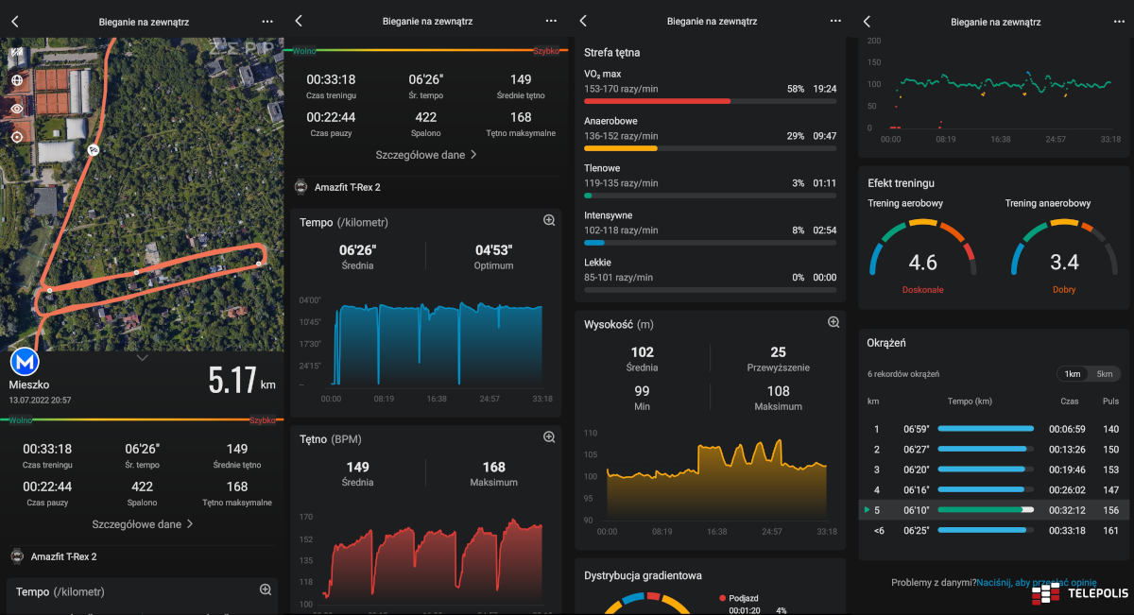Expand Szczegółowe dane under 5.17 km distance
Image resolution: width=1134 pixels, height=615 pixels.
click(142, 523)
